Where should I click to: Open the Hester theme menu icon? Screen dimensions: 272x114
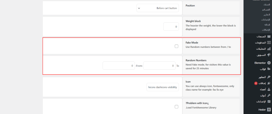269,109
